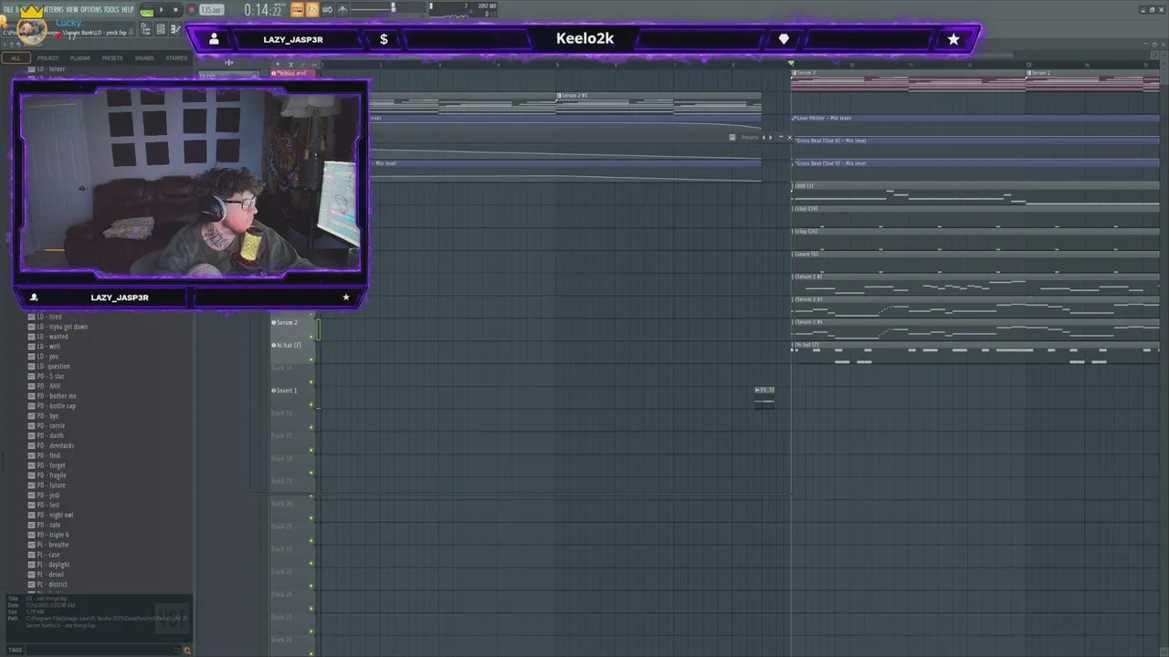Open the Presets selector in plugin window
Screen dimensions: 1169x657
click(749, 138)
